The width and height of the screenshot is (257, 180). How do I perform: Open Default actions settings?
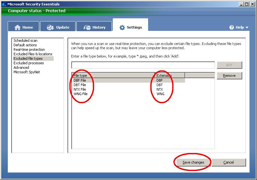(25, 45)
